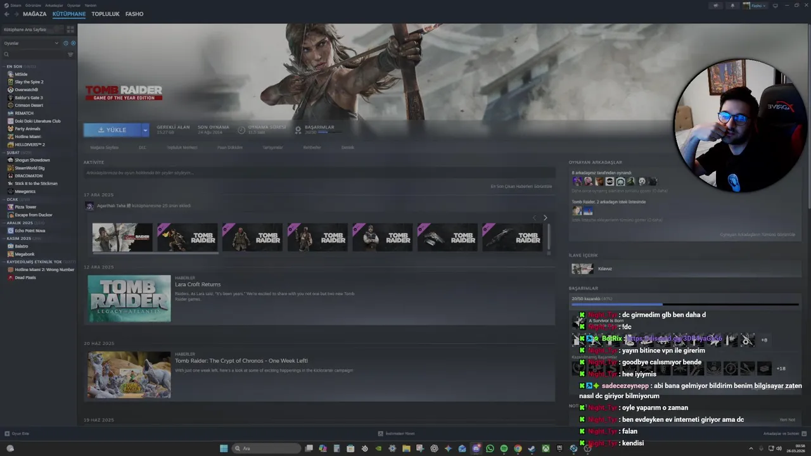Open the Destek tab

pyautogui.click(x=348, y=148)
